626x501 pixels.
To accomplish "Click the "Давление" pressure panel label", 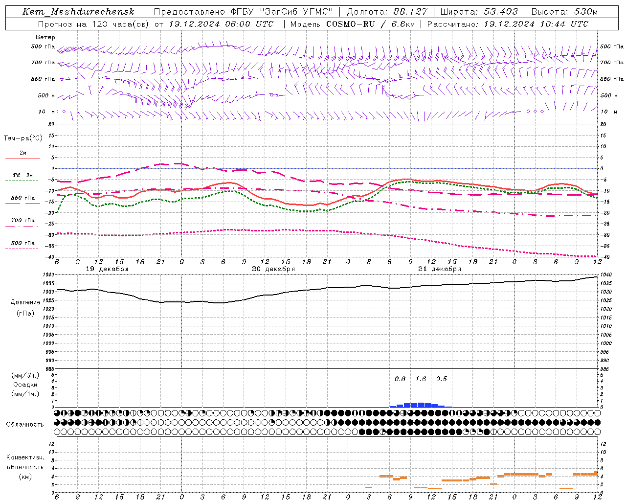I will (25, 302).
